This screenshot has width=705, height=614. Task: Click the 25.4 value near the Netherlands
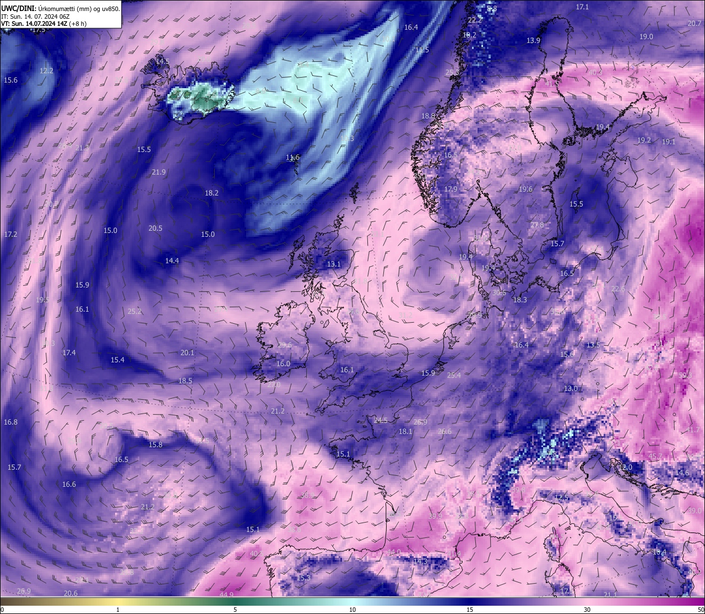(454, 375)
